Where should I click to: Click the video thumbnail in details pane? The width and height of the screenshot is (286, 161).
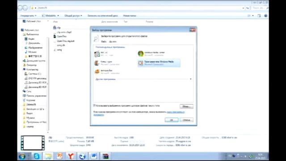coord(33,143)
